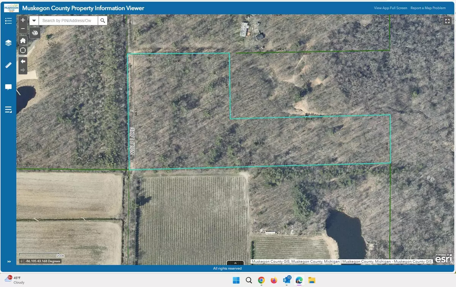Screen dimensions: 456x287
Task: Focus the Search by PIN/Address field
Action: 68,20
